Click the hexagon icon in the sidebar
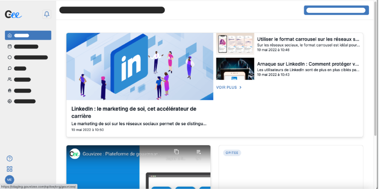Image resolution: width=379 pixels, height=189 pixels. pos(10,57)
